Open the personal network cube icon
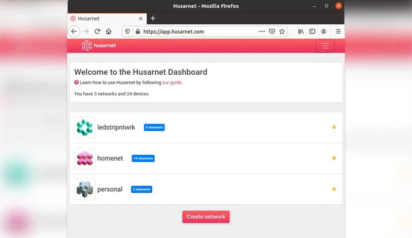Viewport: 412px width, 238px height. [x=85, y=189]
